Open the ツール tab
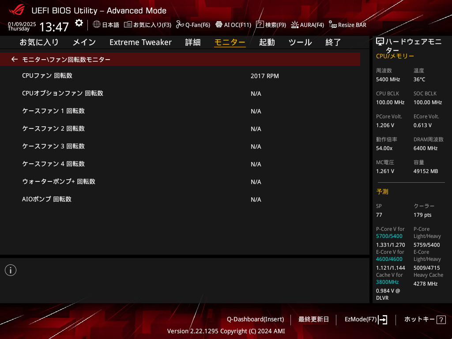This screenshot has height=339, width=452. pos(300,42)
